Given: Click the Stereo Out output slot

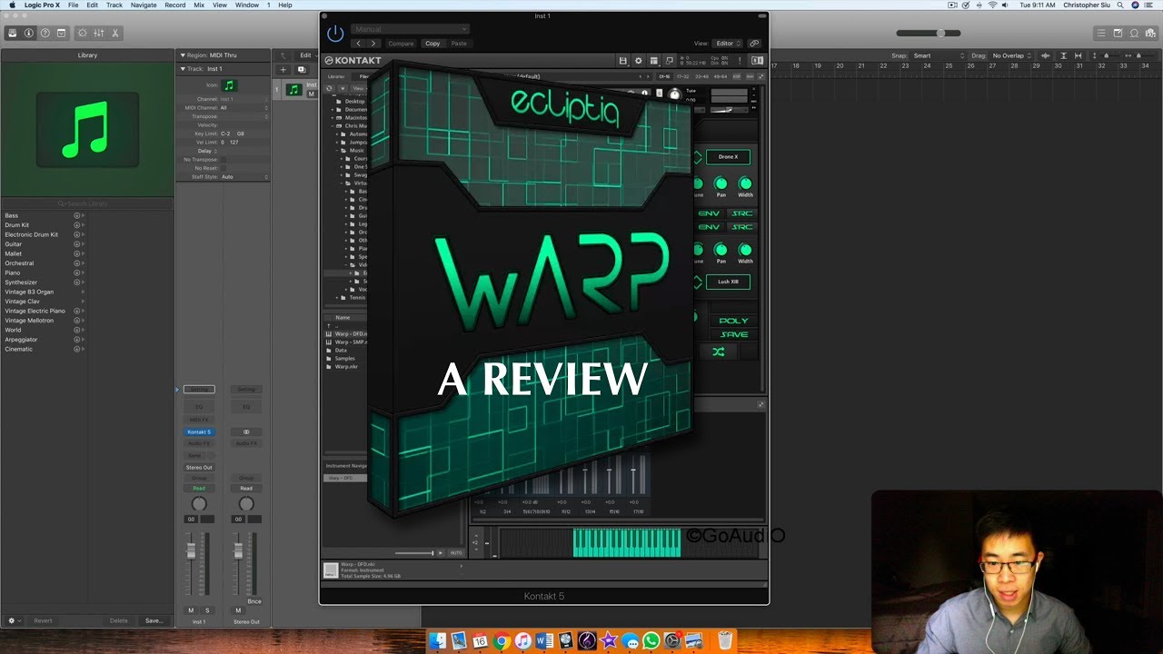Looking at the screenshot, I should [199, 467].
